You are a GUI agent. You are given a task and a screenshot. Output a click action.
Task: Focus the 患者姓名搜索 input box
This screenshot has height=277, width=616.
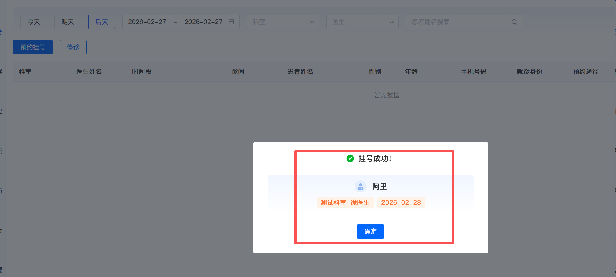(x=459, y=22)
